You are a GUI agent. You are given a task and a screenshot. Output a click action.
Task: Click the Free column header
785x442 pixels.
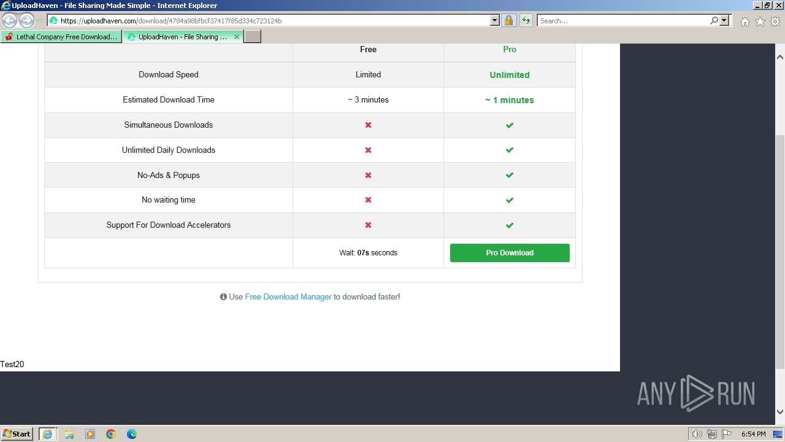click(368, 50)
